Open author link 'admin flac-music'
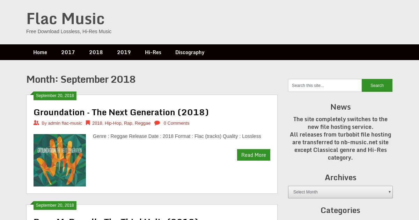Viewport: 419px width, 220px height. pos(65,123)
